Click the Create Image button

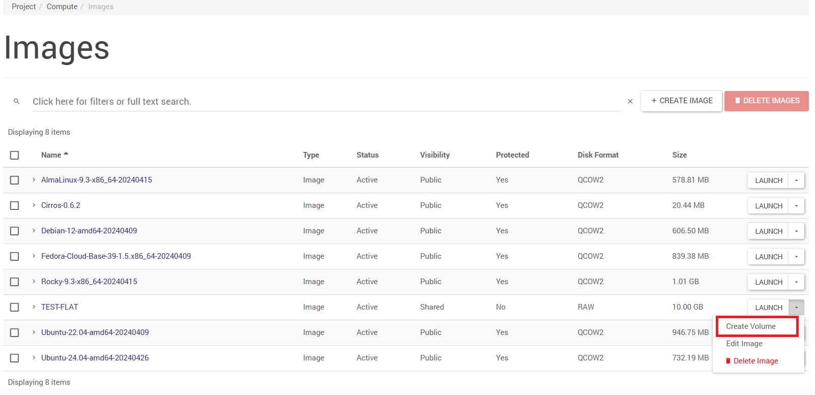tap(681, 101)
